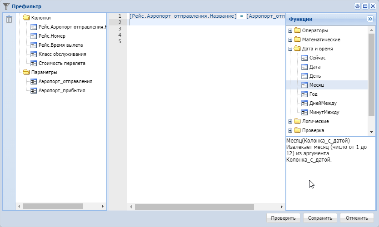
Task: Click the trash delete icon
Action: coord(9,19)
